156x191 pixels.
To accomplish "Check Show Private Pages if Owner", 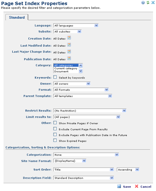I will [x=55, y=123].
